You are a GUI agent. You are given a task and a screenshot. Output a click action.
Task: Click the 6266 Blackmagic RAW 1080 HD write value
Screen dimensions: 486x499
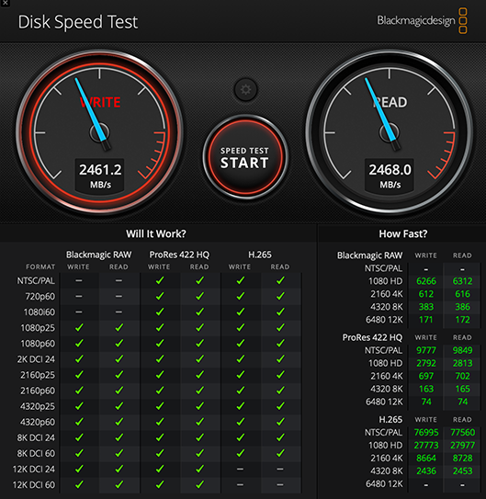(x=426, y=281)
